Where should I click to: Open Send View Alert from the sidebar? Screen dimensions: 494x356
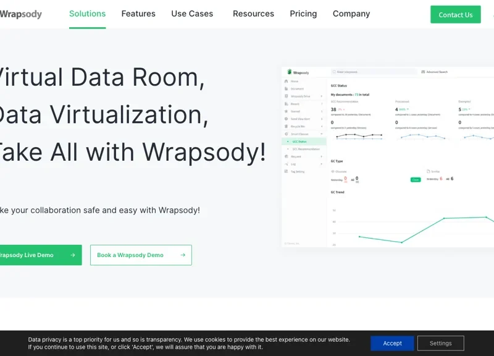tap(285, 118)
